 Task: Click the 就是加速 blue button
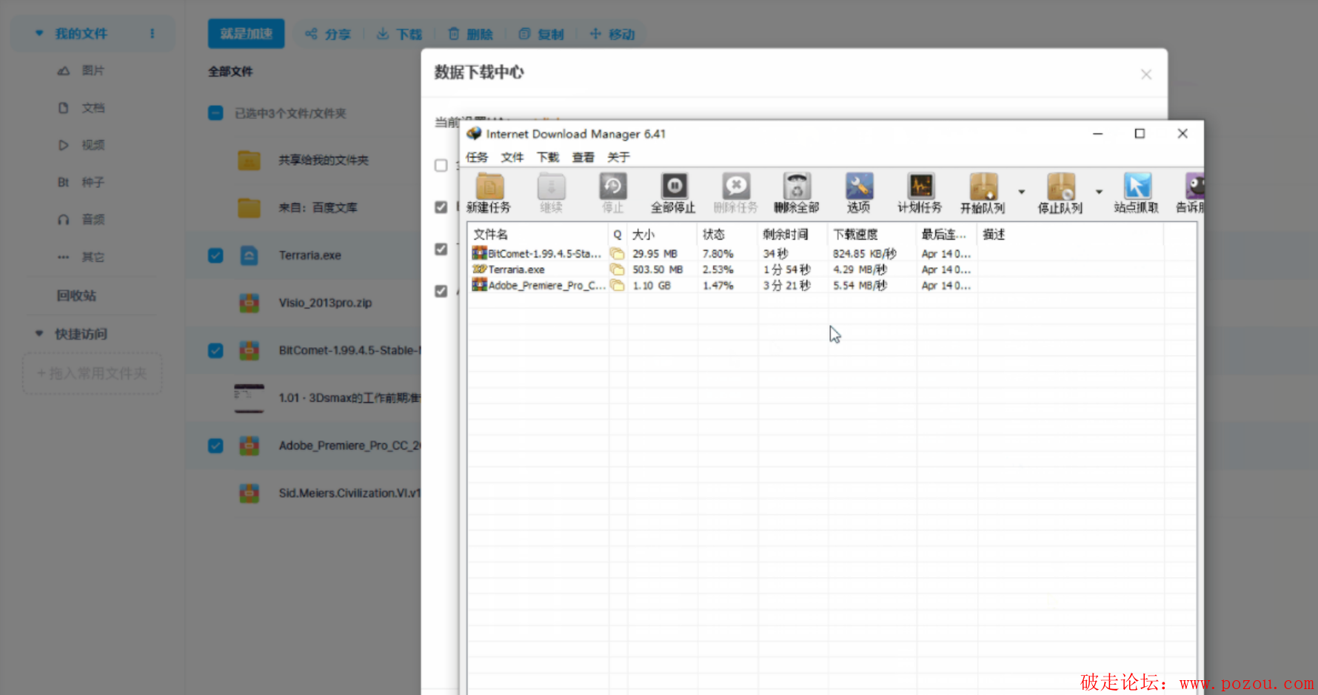[246, 34]
